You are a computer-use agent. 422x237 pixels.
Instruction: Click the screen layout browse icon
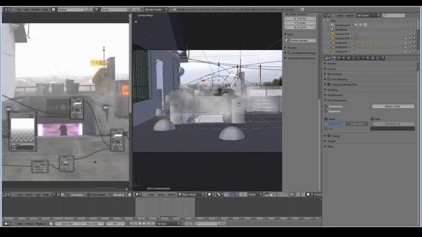pos(53,9)
